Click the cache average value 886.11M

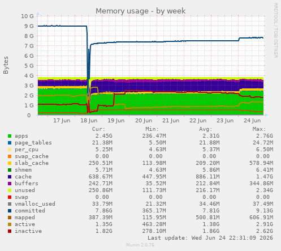click(207, 177)
